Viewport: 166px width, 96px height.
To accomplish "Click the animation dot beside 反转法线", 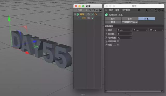I will pos(106,41).
